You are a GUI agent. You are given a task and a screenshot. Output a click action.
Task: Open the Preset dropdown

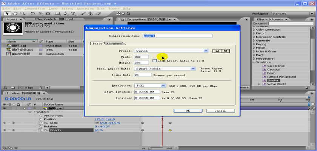pyautogui.click(x=206, y=51)
